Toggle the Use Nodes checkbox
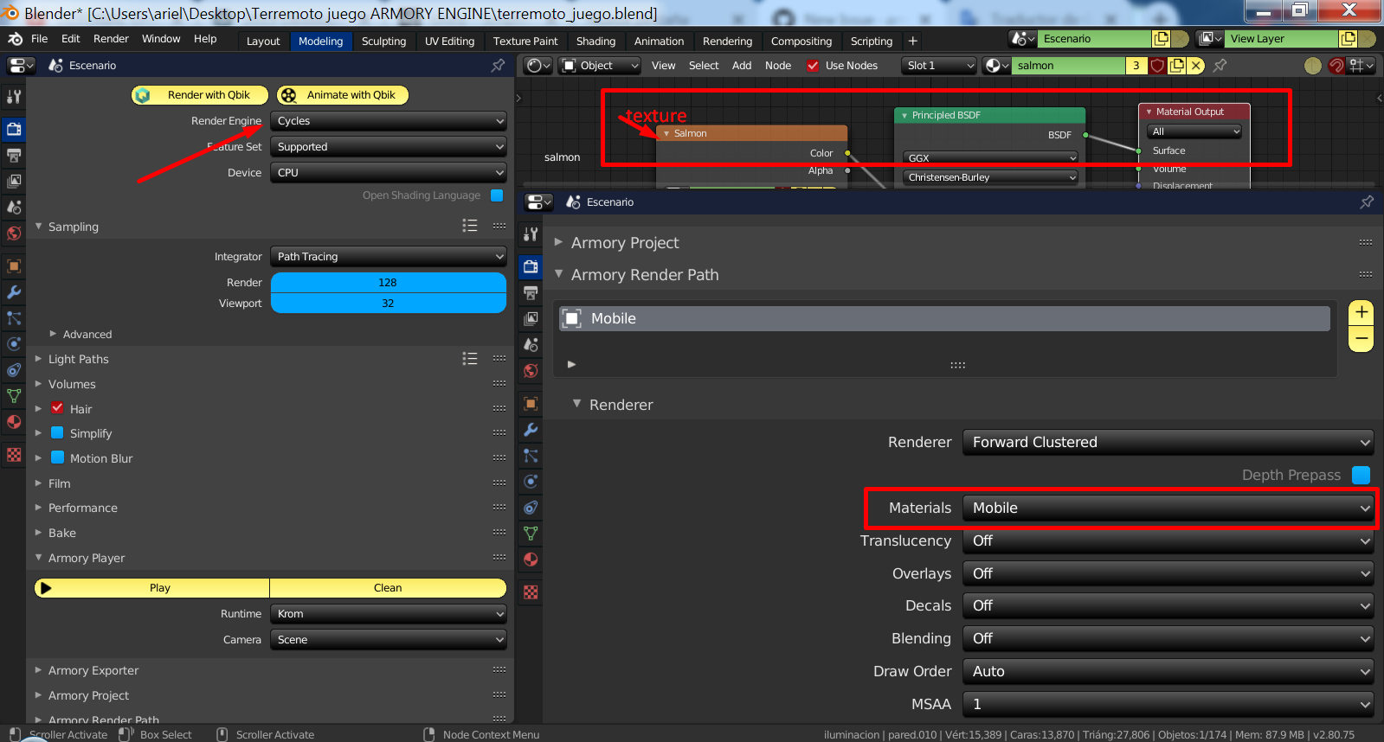This screenshot has width=1384, height=742. coord(813,66)
